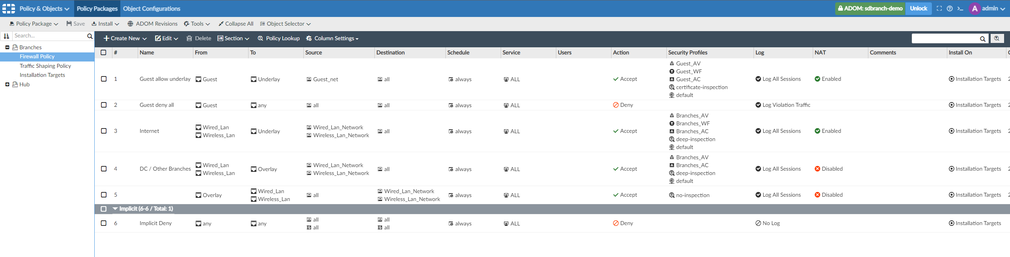Tick the Implicit section checkbox
This screenshot has width=1010, height=257.
coord(104,209)
